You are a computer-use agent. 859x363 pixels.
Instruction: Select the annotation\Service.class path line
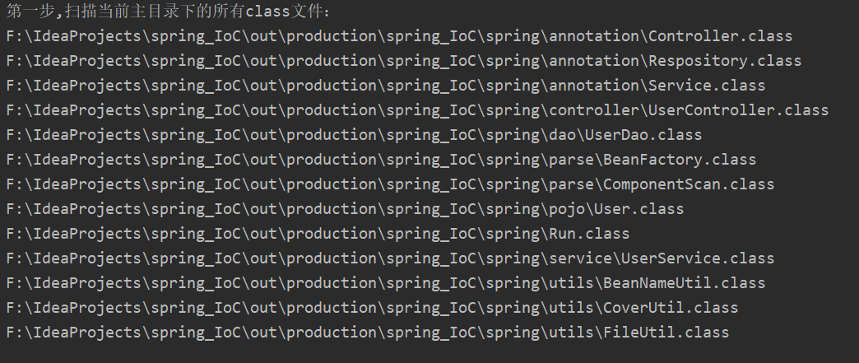386,86
